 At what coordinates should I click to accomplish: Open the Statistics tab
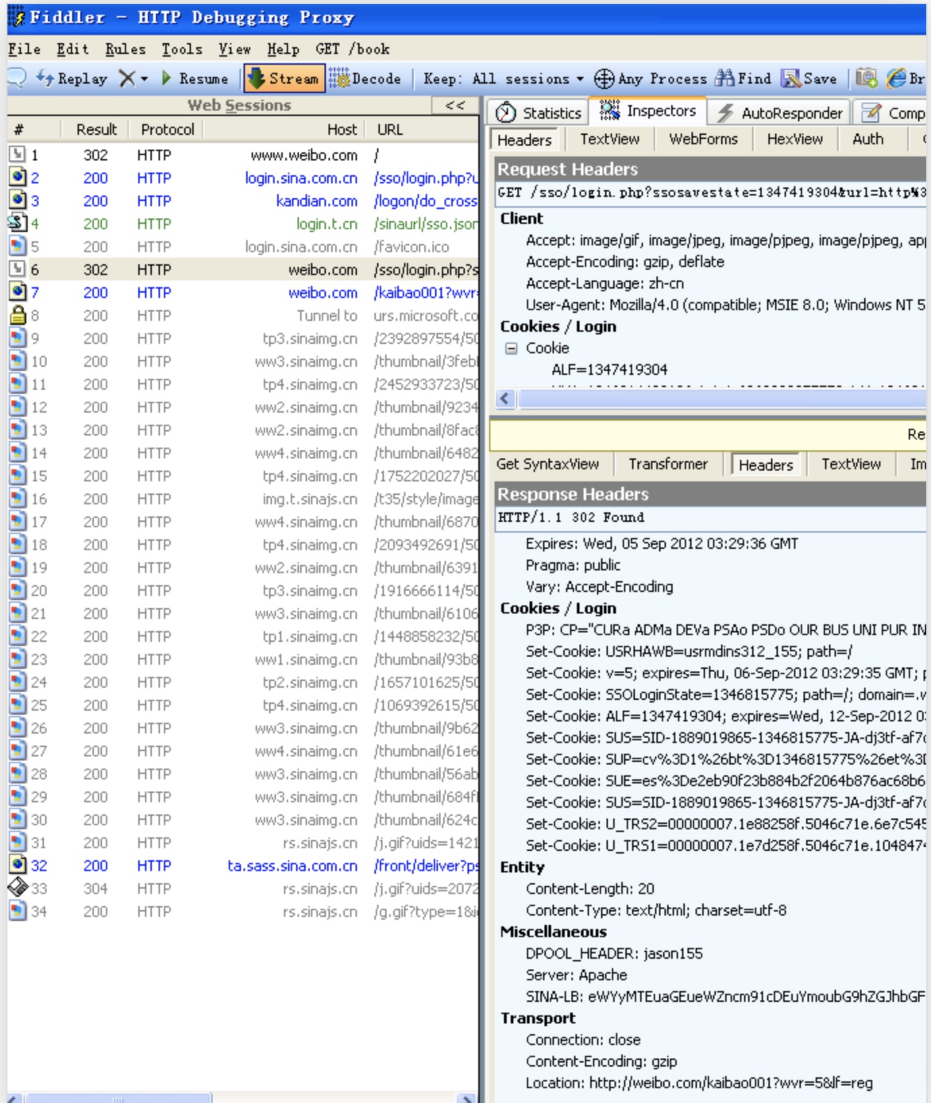(x=538, y=113)
